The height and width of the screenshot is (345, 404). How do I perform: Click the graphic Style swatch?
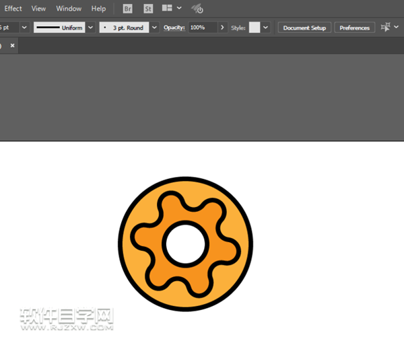click(254, 28)
